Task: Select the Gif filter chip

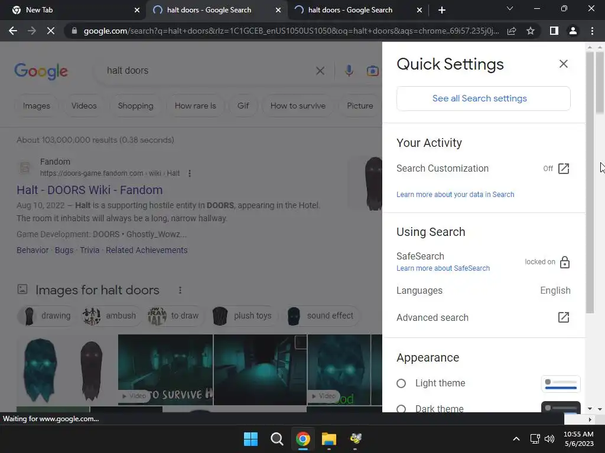Action: pos(243,106)
